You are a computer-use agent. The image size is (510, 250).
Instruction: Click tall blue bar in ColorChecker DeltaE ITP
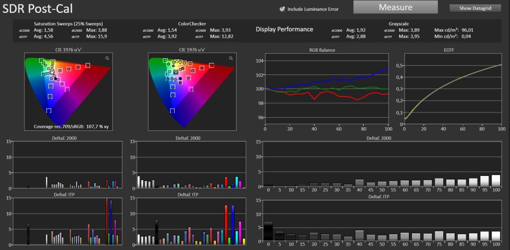click(x=233, y=225)
